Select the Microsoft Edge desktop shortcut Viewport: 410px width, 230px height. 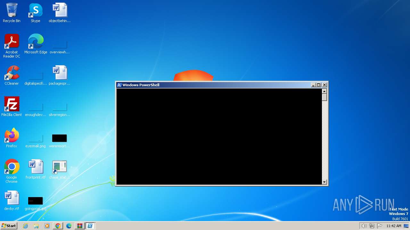36,44
